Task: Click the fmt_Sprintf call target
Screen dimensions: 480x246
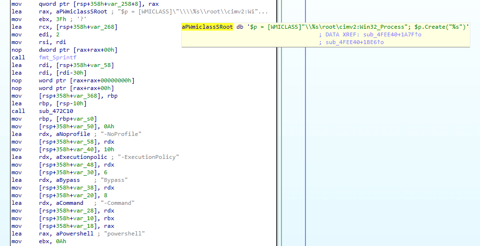Action: point(58,57)
